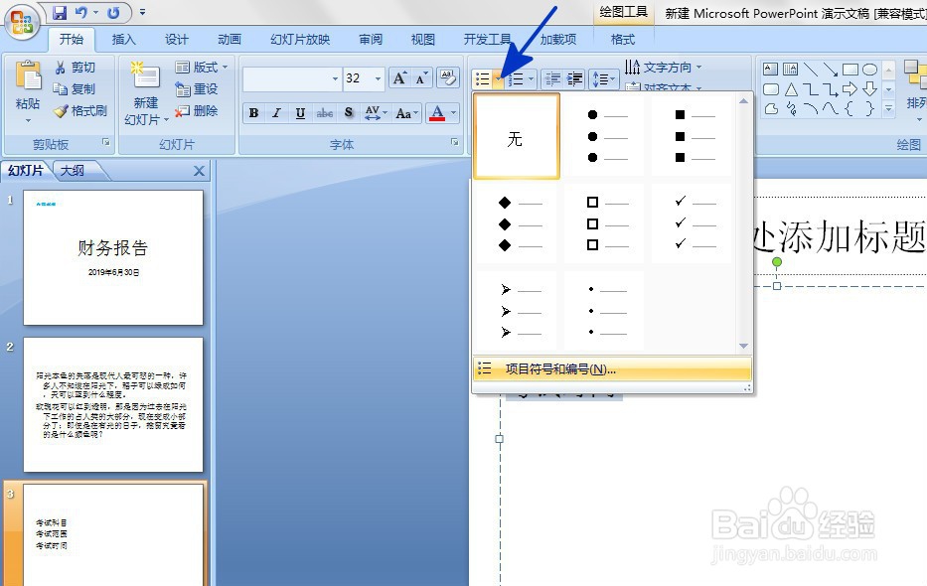Image resolution: width=927 pixels, height=586 pixels.
Task: Open the 视图 ribbon tab
Action: point(422,40)
